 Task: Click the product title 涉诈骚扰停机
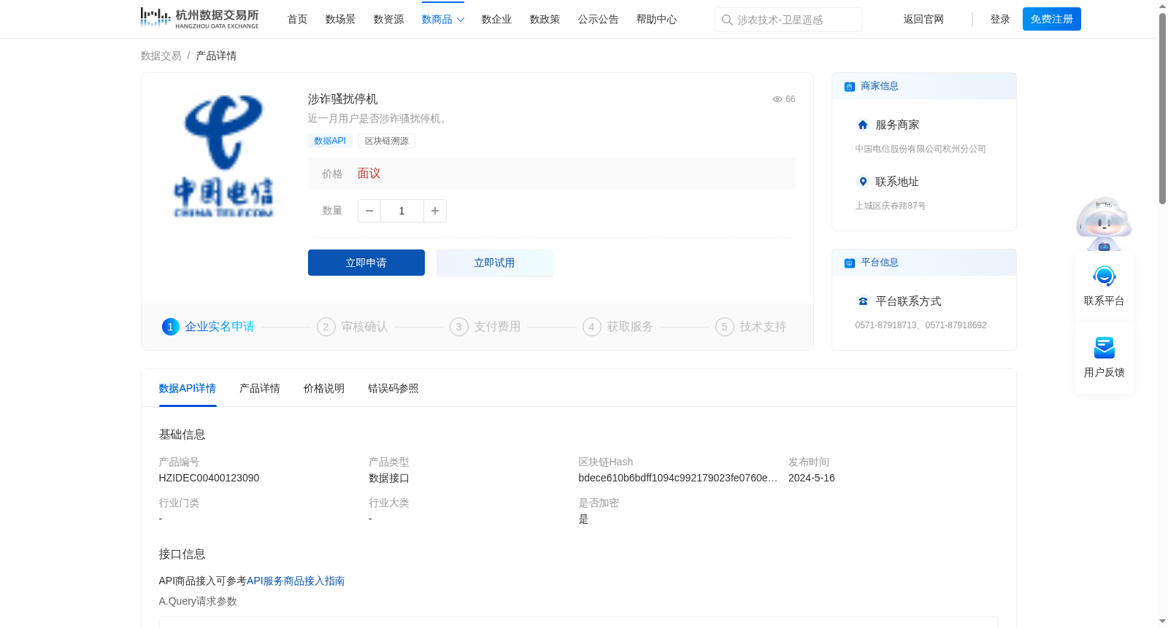tap(343, 99)
